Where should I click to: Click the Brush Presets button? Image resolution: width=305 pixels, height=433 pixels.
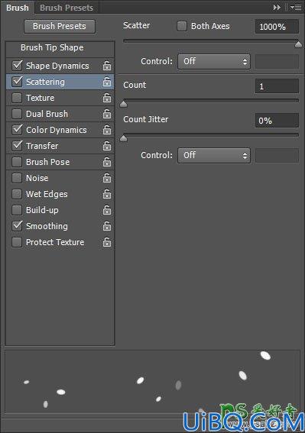coord(60,26)
